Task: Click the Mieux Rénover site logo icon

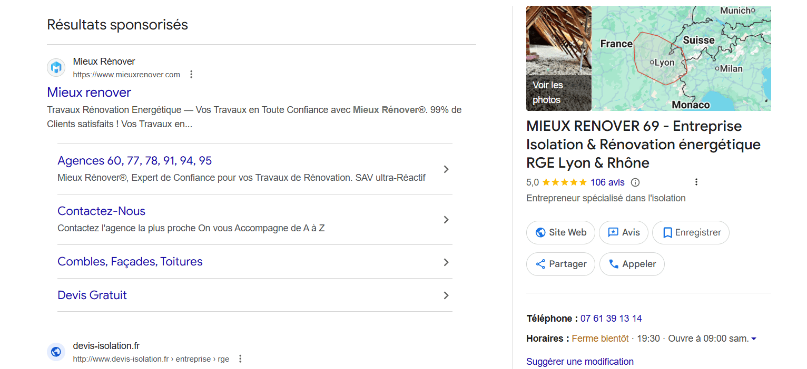Action: [56, 68]
